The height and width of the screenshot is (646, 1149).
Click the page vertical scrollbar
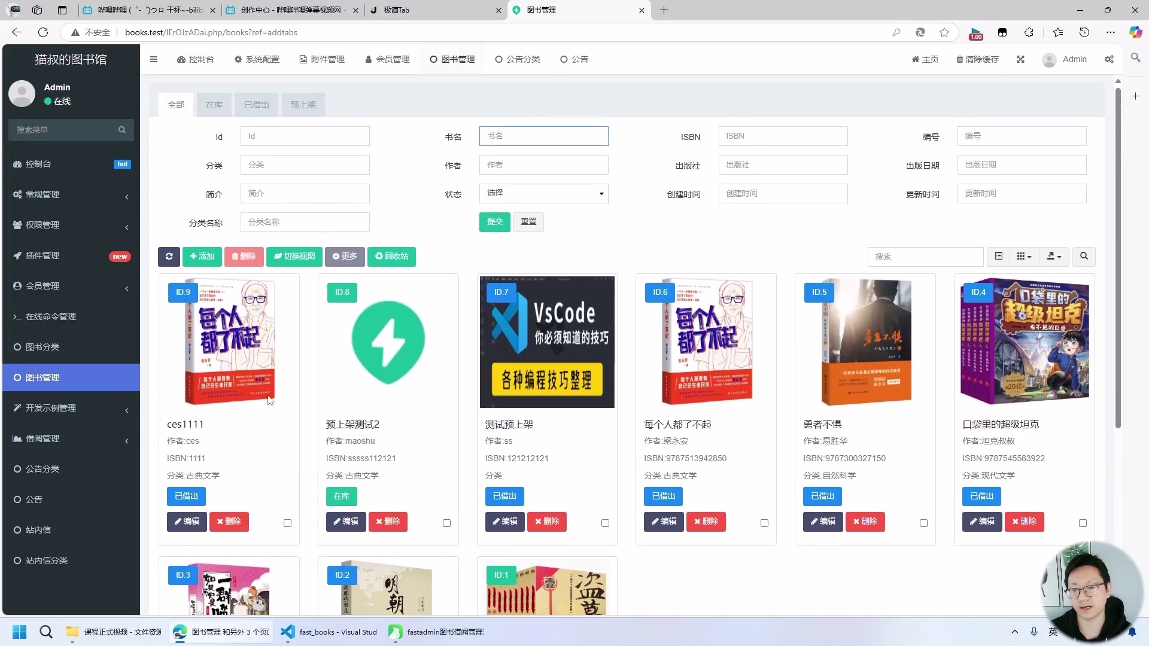pos(1117,257)
